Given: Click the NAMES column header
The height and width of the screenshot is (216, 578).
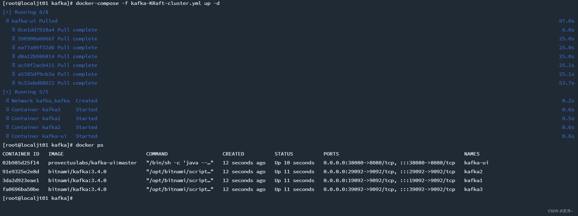Looking at the screenshot, I should (472, 154).
